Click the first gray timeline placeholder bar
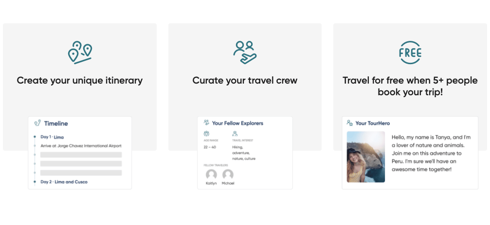 click(x=81, y=155)
